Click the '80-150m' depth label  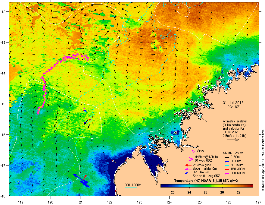coord(237,165)
